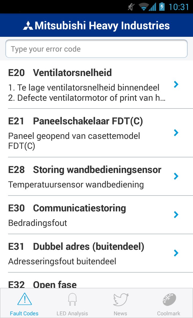193x318 pixels.
Task: Click the Mitsubishi three-diamond logo
Action: tap(28, 26)
